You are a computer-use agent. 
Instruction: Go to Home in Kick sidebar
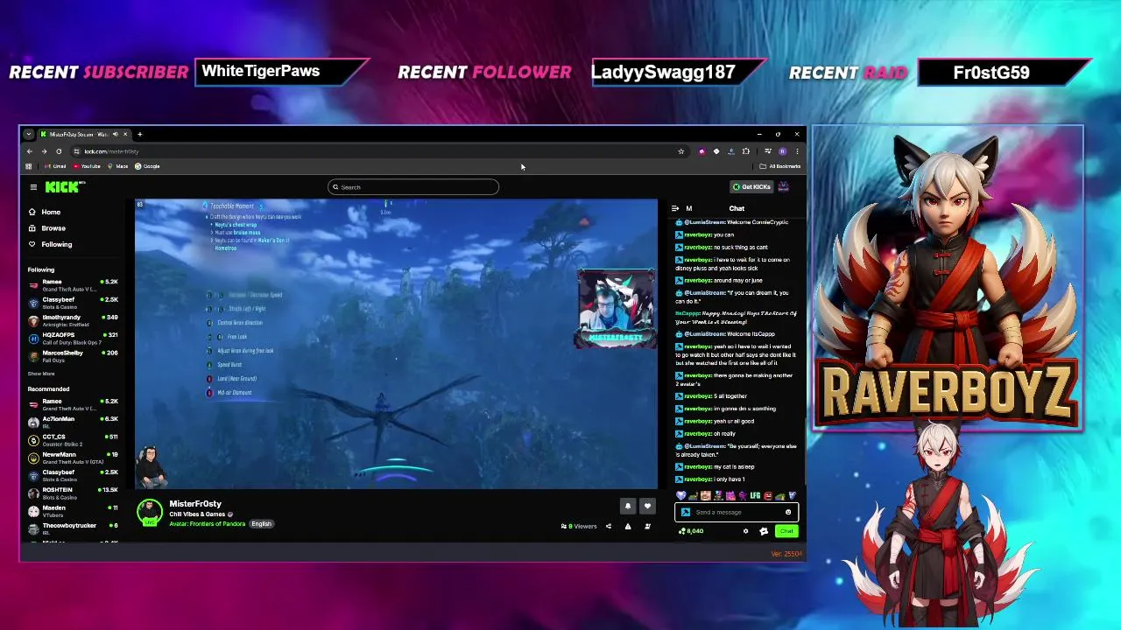click(x=45, y=212)
